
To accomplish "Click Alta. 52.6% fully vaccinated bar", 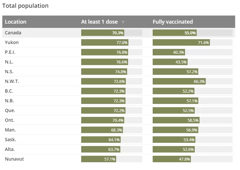I will 174,149.
